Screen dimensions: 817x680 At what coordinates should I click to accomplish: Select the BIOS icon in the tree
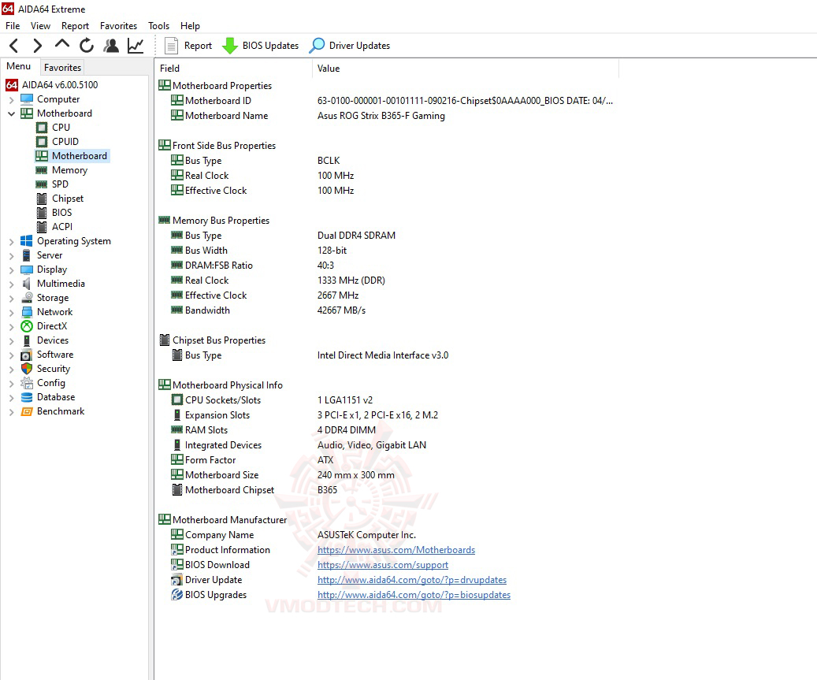click(42, 213)
